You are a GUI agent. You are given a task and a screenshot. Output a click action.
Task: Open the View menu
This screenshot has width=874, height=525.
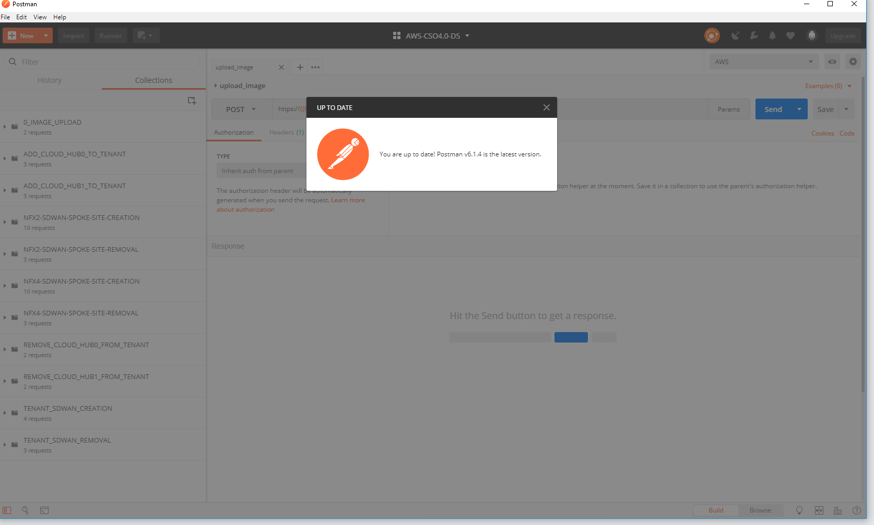[x=40, y=17]
